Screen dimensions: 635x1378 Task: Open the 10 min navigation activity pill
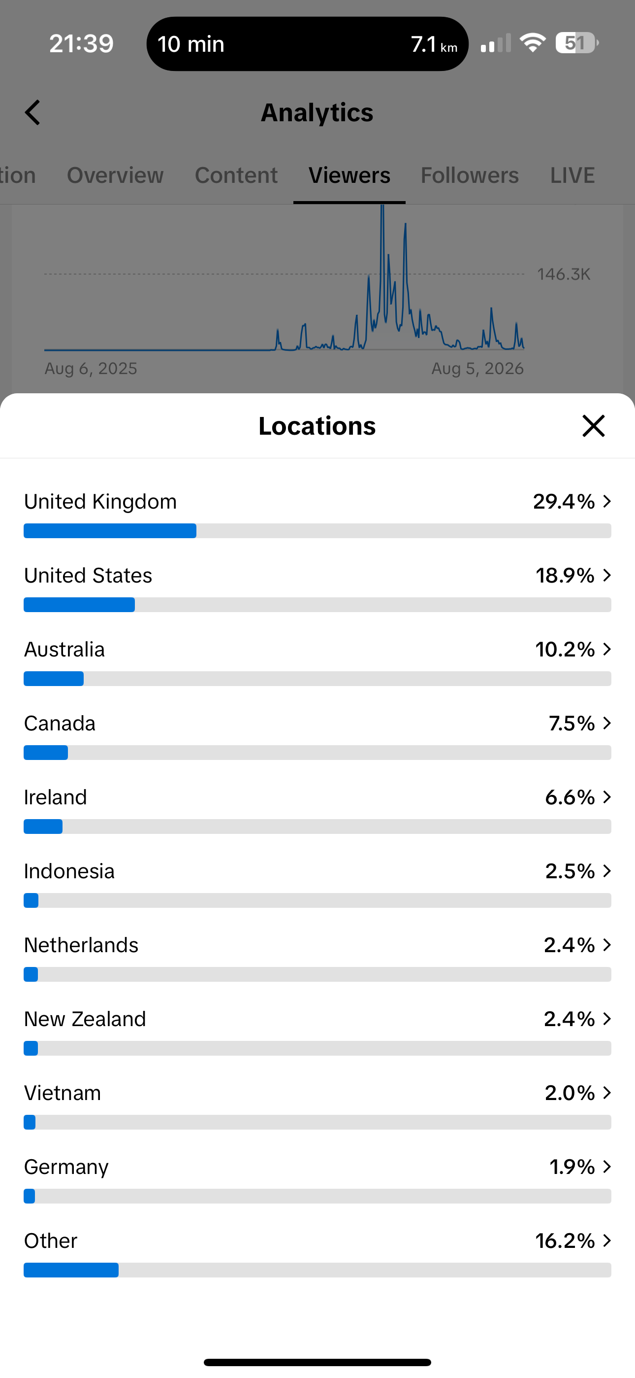click(x=307, y=44)
